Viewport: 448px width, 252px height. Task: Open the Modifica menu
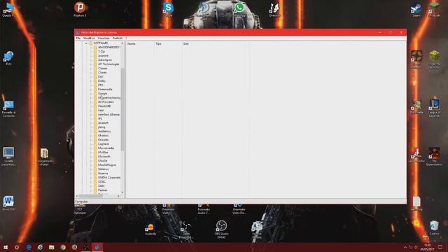[89, 38]
